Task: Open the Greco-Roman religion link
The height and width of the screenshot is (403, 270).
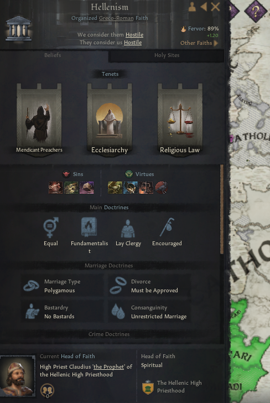Action: [x=116, y=18]
